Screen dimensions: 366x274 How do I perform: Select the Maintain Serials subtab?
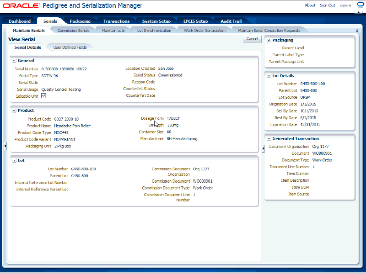(29, 31)
